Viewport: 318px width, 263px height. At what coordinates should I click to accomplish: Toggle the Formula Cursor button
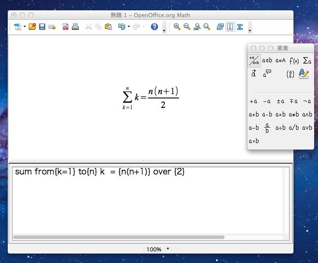pyautogui.click(x=230, y=27)
